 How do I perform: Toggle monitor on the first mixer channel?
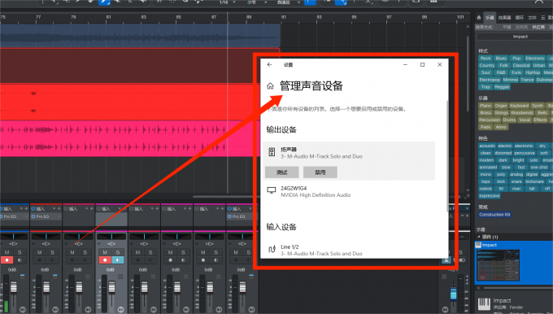click(x=20, y=260)
